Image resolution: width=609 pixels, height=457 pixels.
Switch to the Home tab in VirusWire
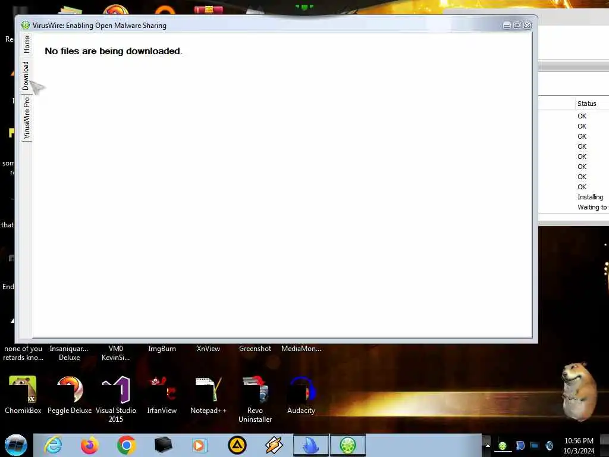[26, 44]
